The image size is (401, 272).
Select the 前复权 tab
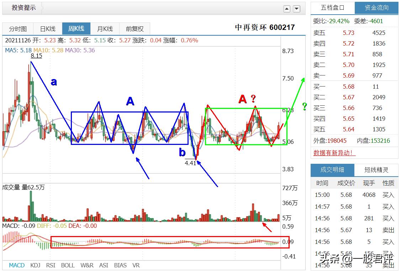[x=134, y=28]
